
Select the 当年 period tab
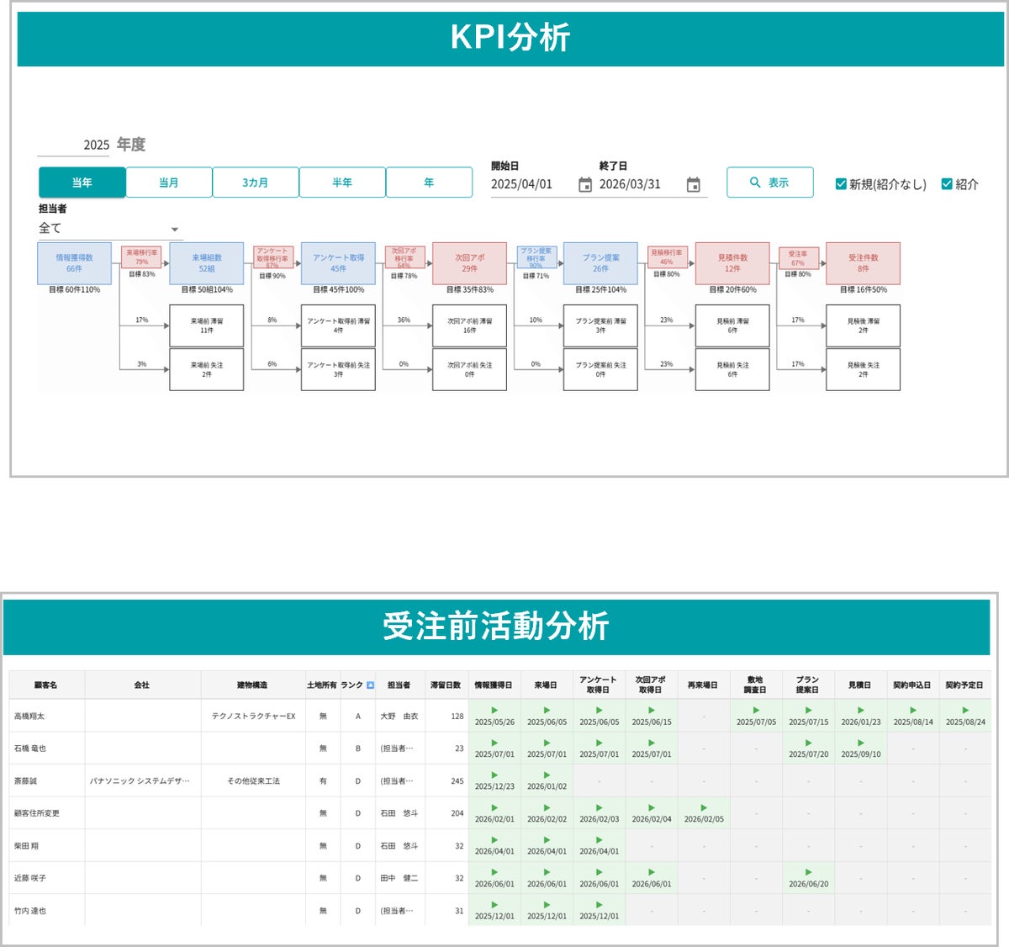(82, 183)
